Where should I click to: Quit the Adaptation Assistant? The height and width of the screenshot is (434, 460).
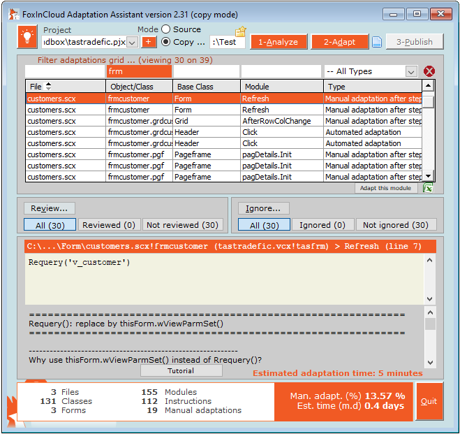[429, 401]
